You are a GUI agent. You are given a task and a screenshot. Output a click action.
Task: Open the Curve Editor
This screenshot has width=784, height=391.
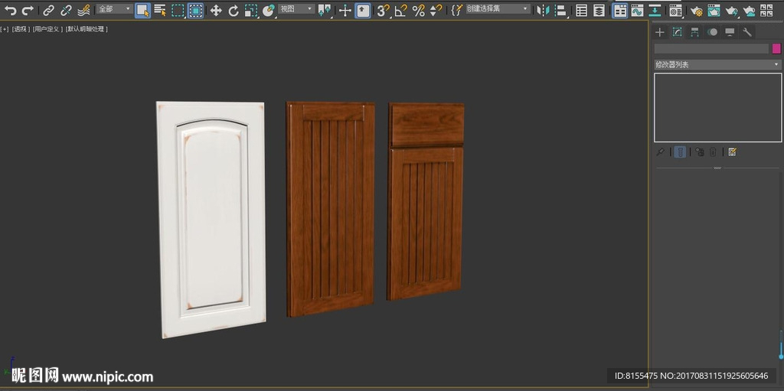point(636,10)
